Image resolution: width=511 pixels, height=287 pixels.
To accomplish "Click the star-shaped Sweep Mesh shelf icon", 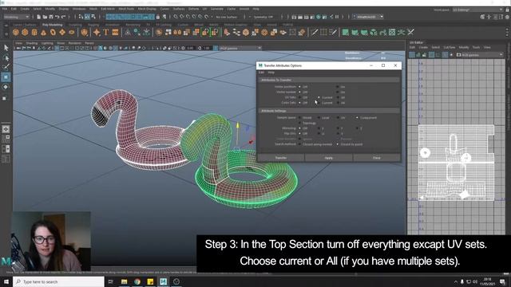I will tap(97, 32).
